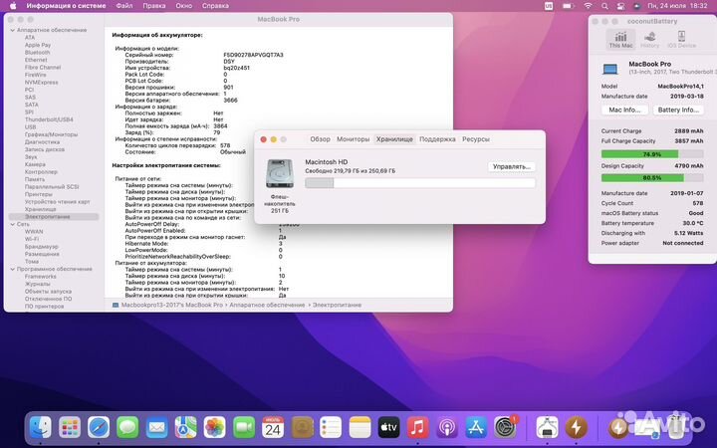
Task: Select the Хранилище tab
Action: tap(394, 139)
